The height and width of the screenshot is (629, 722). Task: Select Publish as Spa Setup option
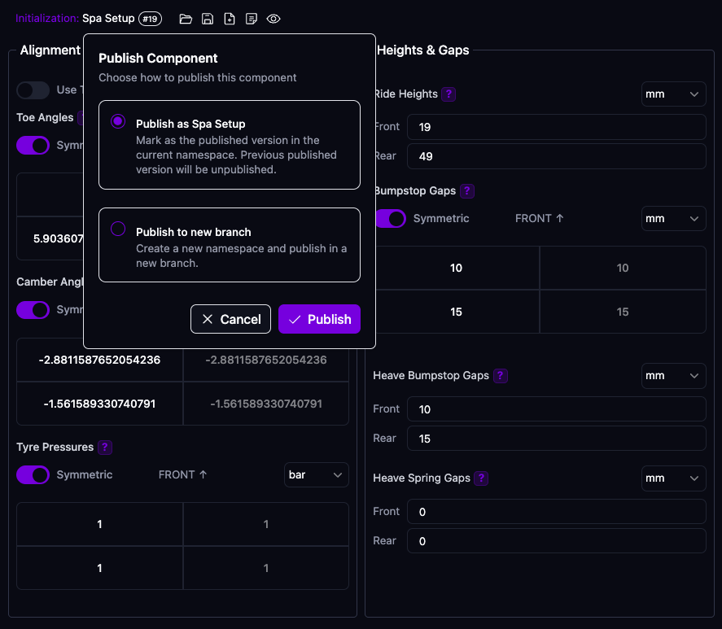pos(118,121)
